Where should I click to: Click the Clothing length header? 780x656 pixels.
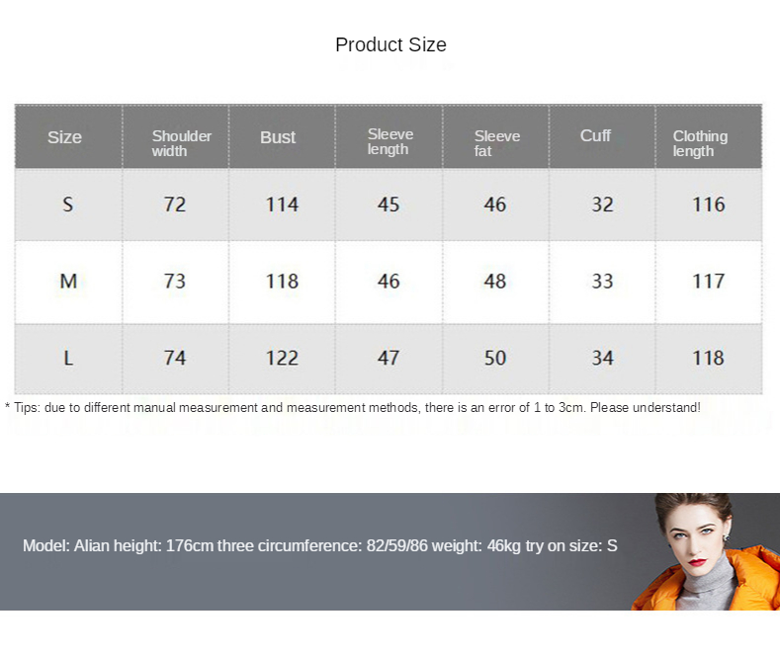coord(700,143)
